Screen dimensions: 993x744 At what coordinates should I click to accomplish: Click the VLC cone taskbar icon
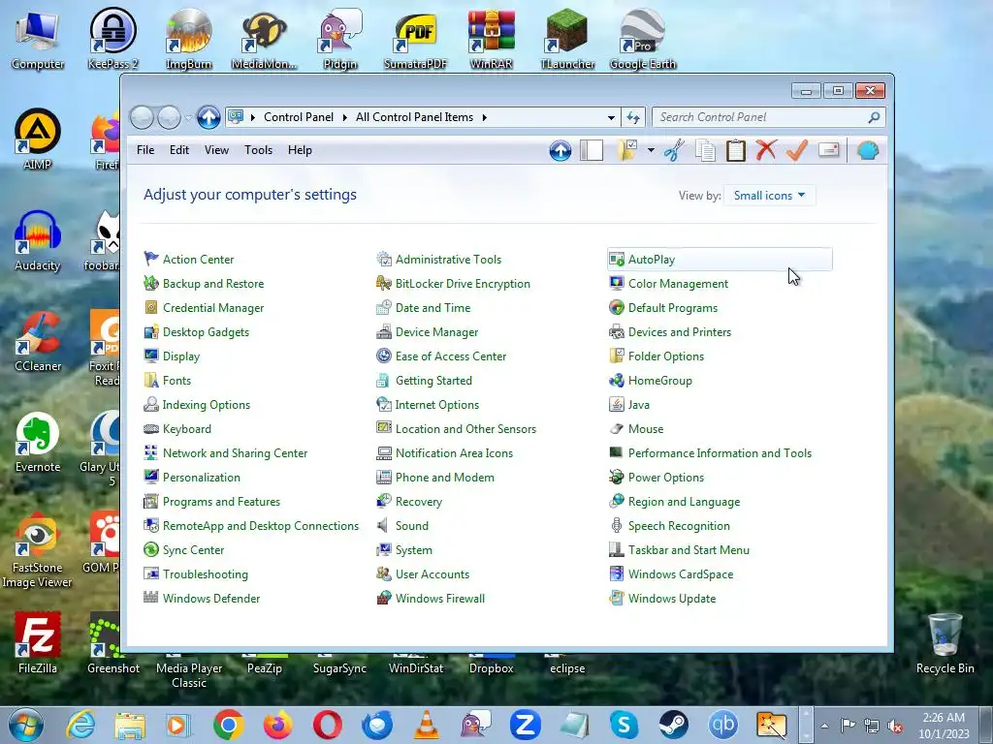427,725
